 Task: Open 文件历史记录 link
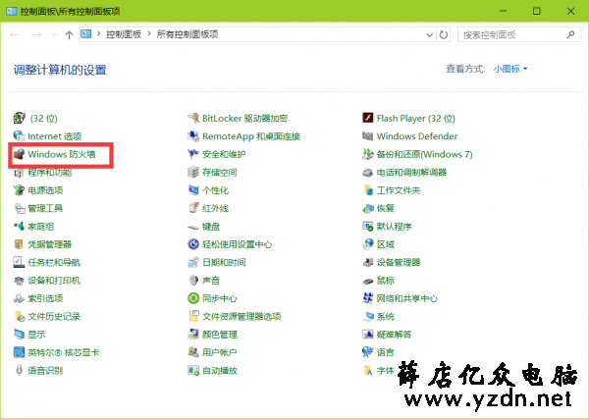tap(54, 317)
